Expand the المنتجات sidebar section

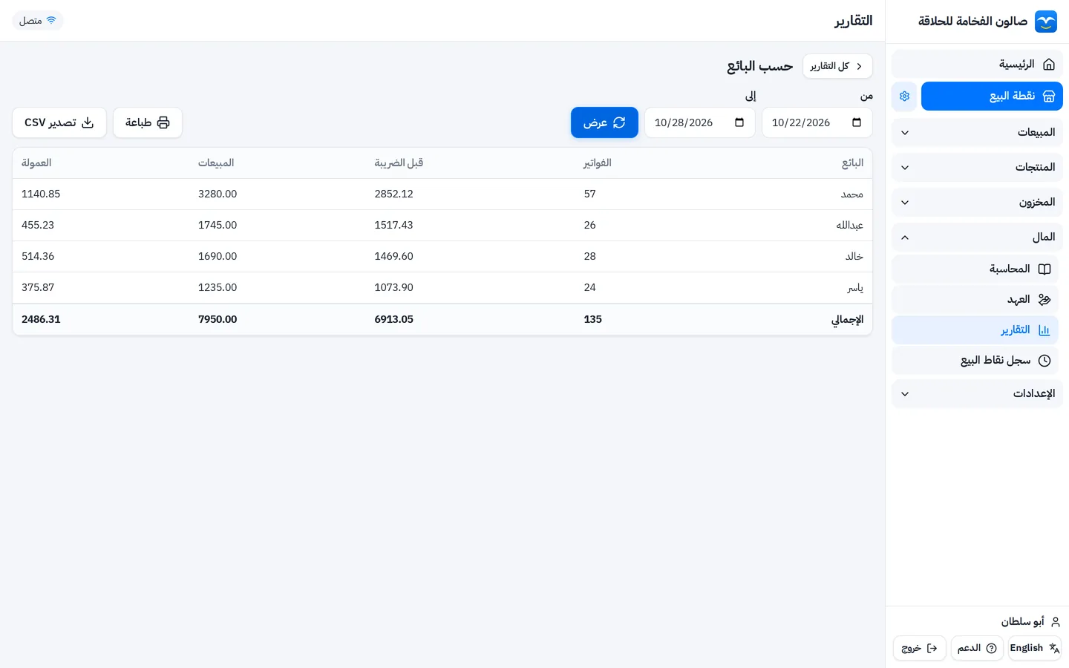[x=977, y=168]
